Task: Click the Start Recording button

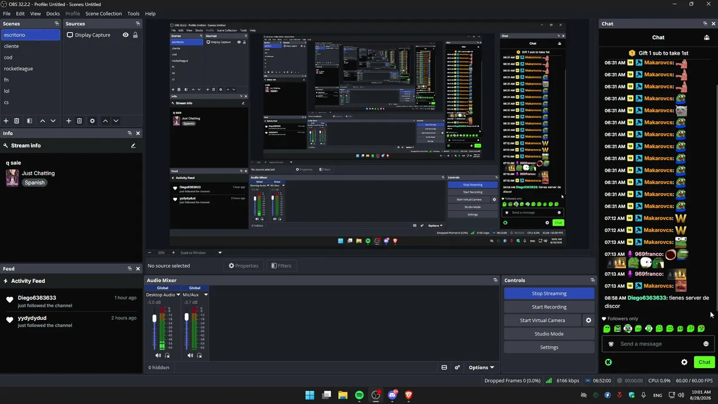Action: point(549,307)
